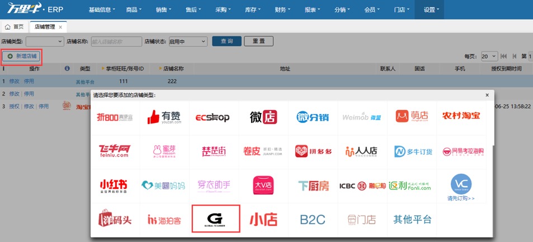The width and height of the screenshot is (533, 242).
Task: Select the 多牛订货 logo
Action: point(413,151)
